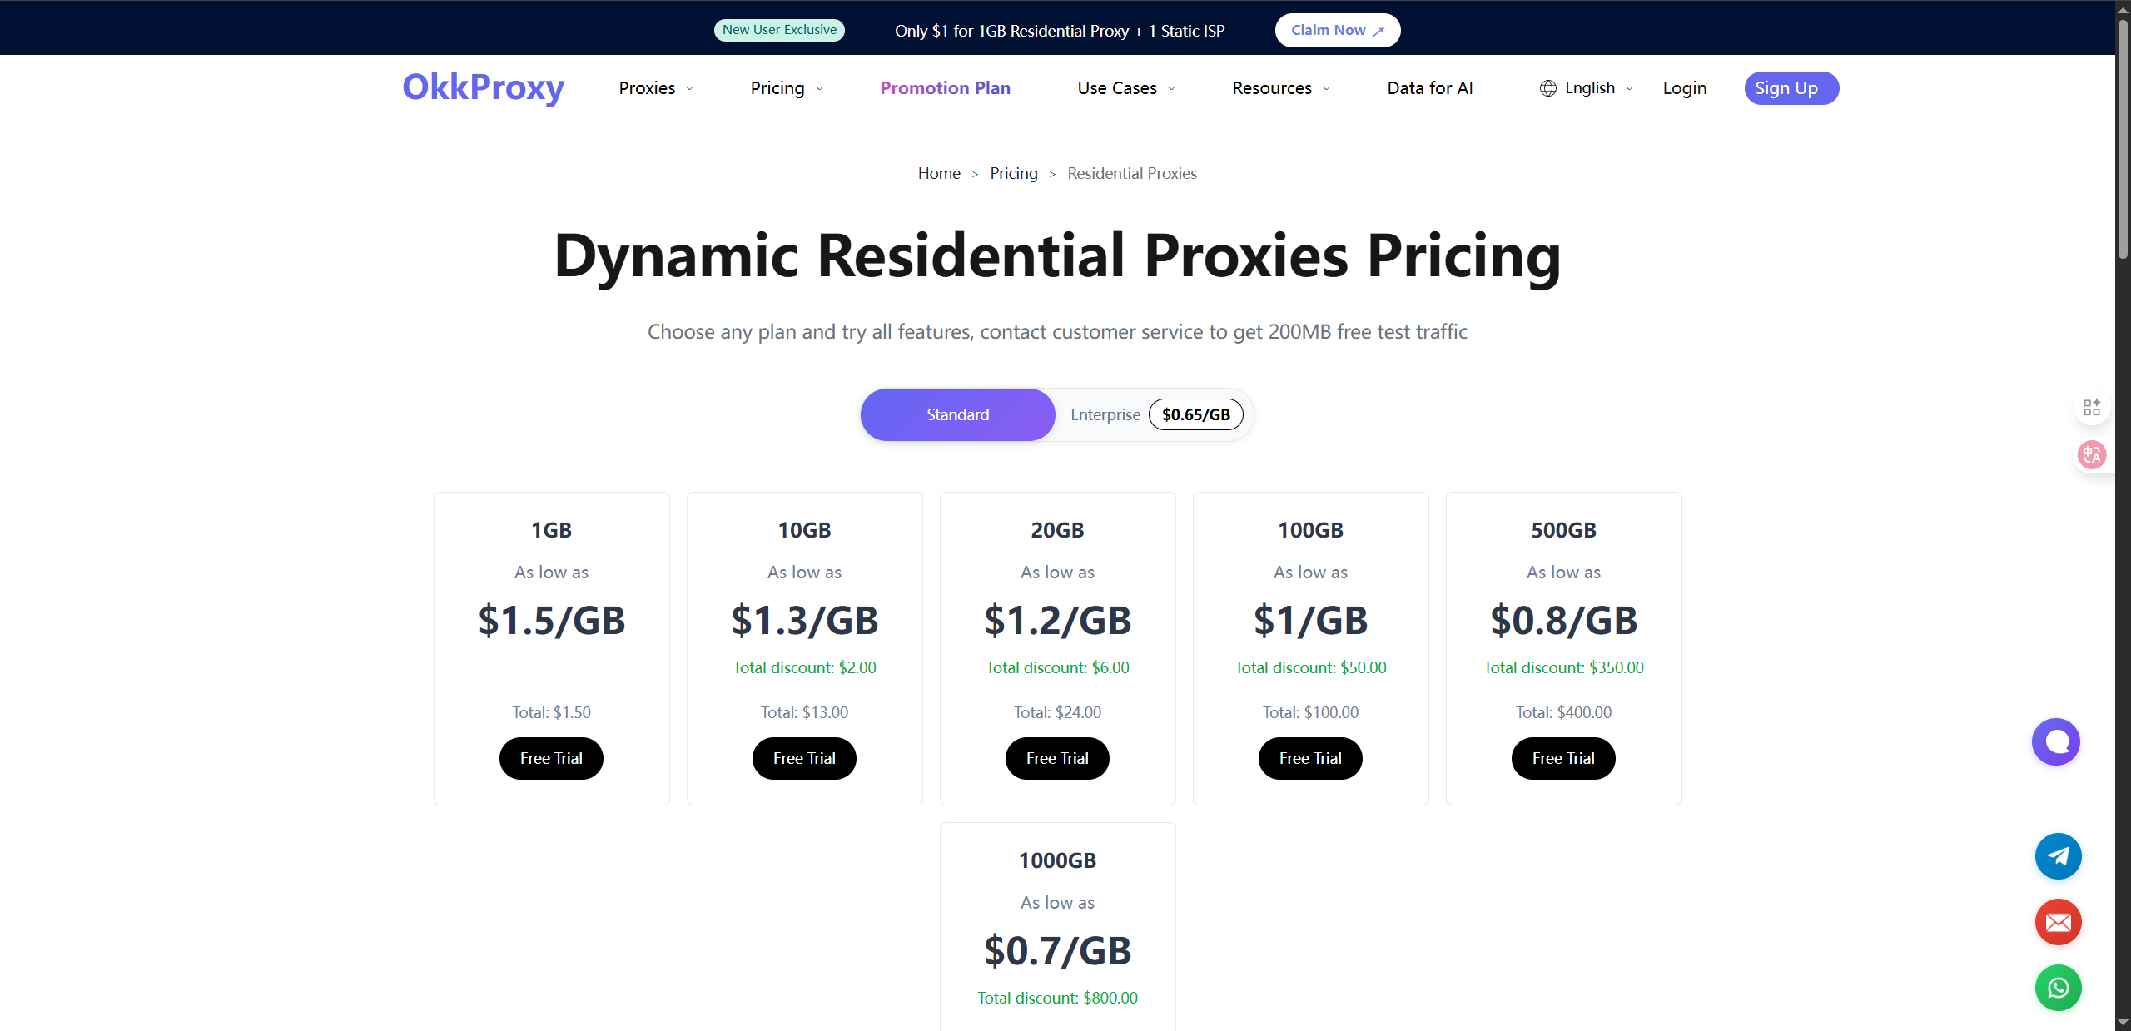This screenshot has width=2131, height=1031.
Task: Open the purple live chat bubble
Action: tap(2055, 741)
